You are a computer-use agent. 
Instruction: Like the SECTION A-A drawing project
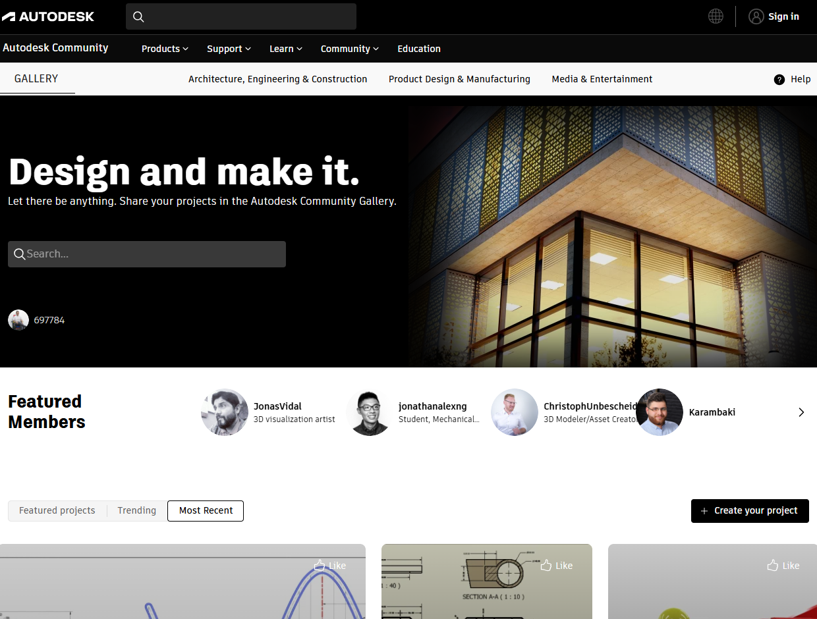tap(556, 565)
